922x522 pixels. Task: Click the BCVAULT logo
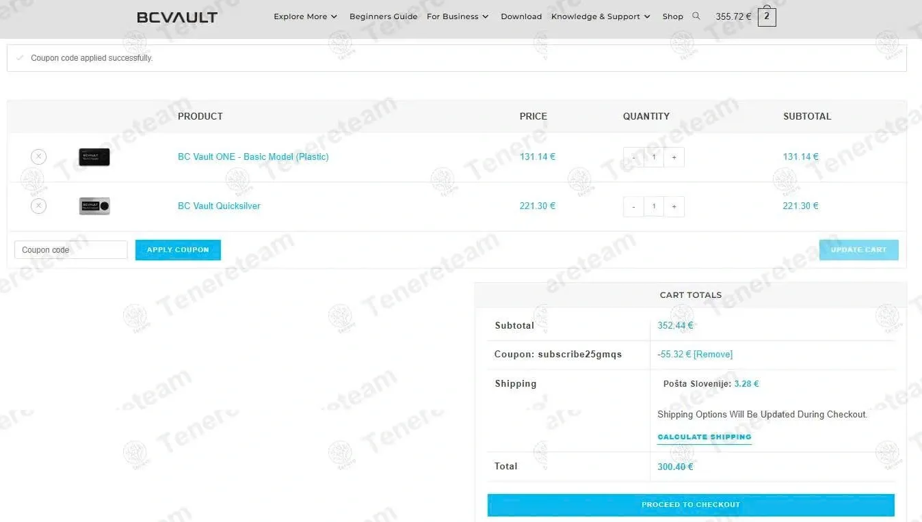(177, 17)
